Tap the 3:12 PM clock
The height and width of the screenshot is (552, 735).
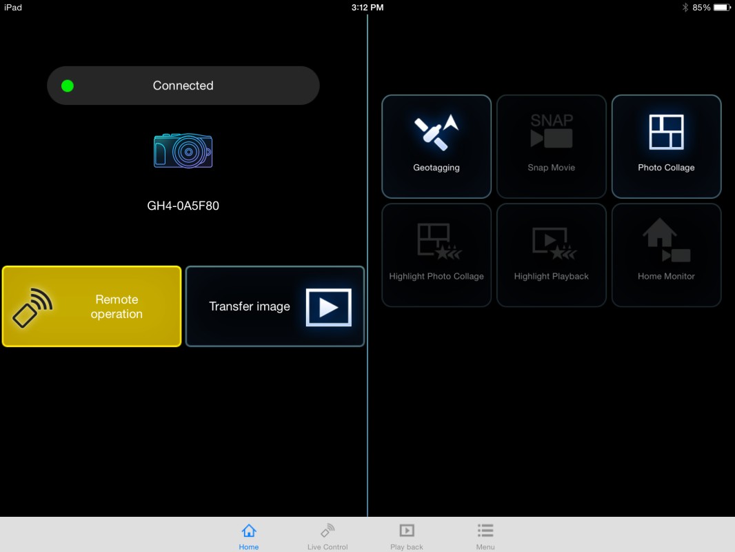[x=367, y=7]
